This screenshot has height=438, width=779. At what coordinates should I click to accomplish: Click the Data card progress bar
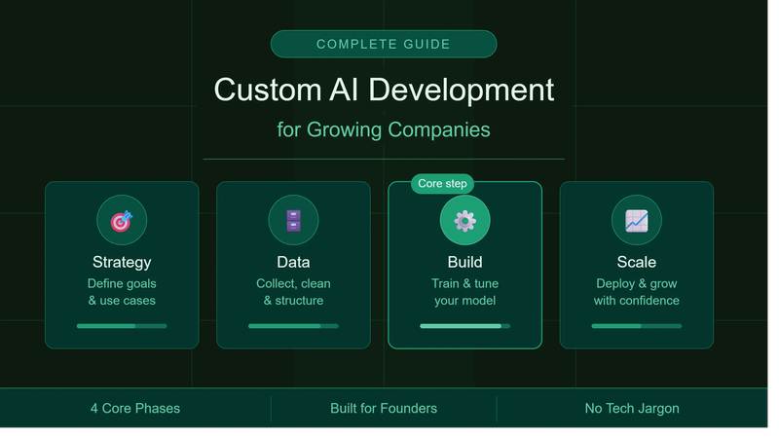tap(293, 326)
